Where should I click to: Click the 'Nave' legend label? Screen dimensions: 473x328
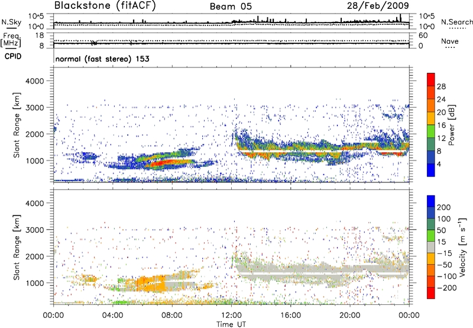[x=450, y=41]
